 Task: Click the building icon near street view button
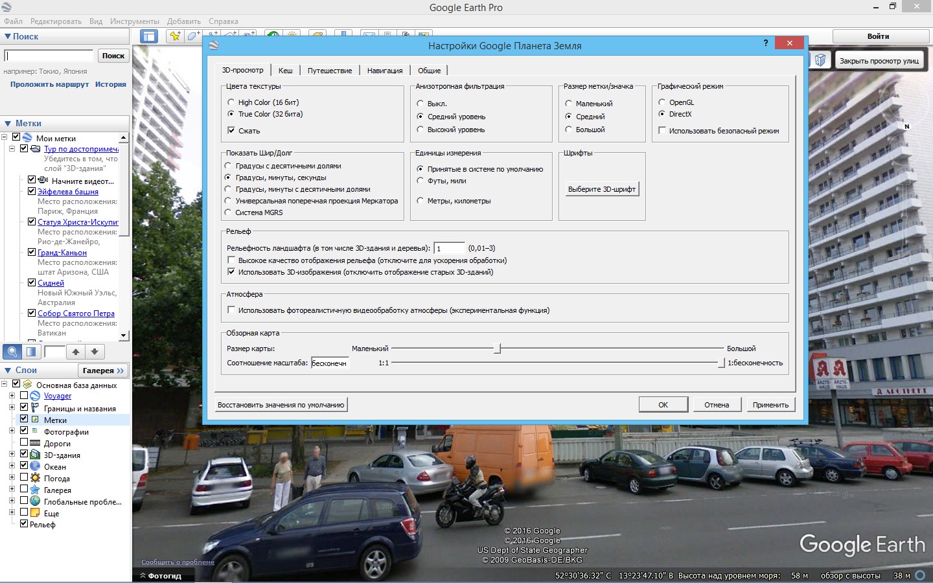point(820,60)
